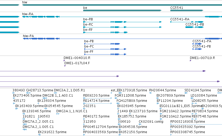Select EK064538.5prime EST
Screen dimensions: 222x136
coord(120,129)
